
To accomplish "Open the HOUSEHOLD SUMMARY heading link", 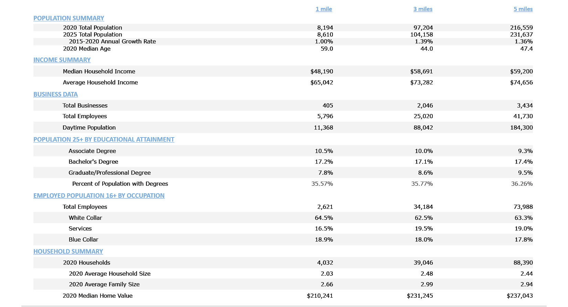I will point(68,252).
